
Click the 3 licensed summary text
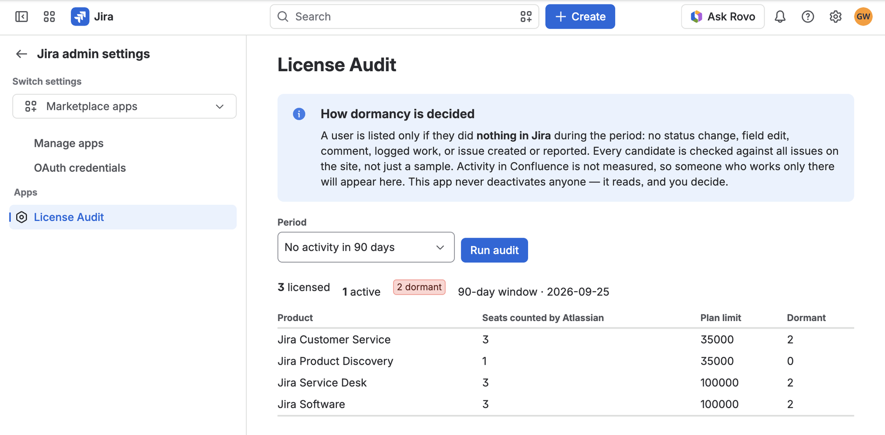tap(304, 287)
